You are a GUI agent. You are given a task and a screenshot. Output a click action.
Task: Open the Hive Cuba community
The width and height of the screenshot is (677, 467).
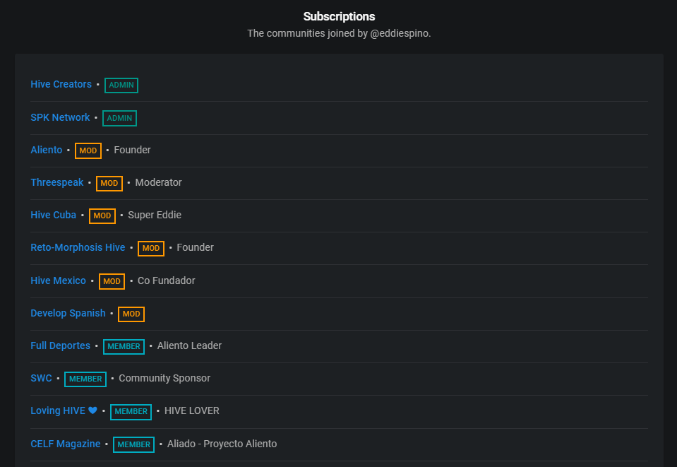(x=53, y=215)
